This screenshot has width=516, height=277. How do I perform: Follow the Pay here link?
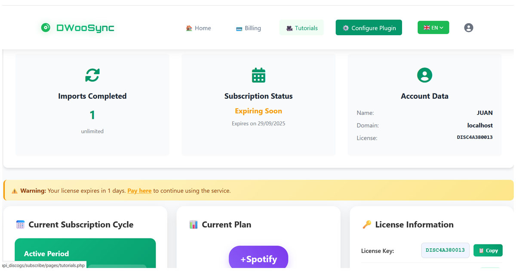click(x=139, y=191)
